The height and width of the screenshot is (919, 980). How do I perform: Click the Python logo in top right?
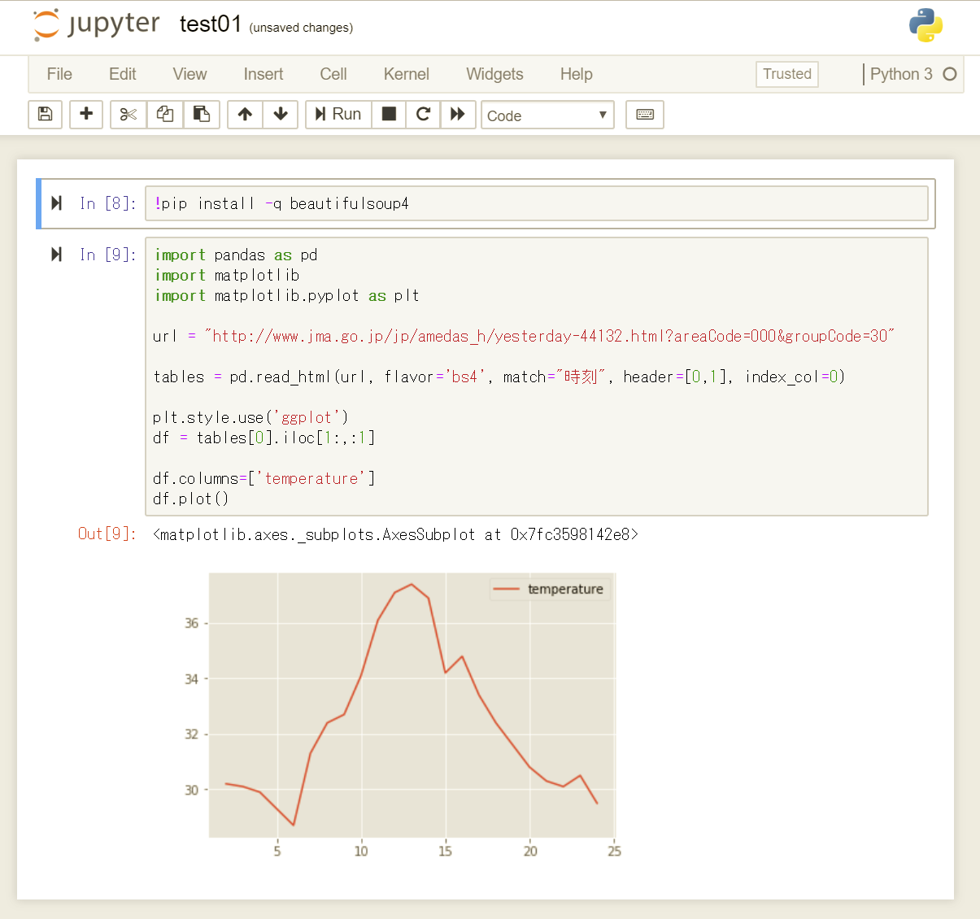click(926, 25)
